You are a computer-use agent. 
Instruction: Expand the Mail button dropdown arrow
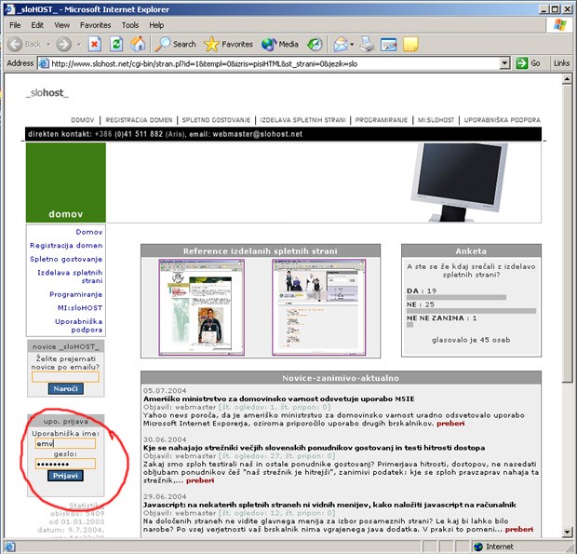click(x=352, y=45)
